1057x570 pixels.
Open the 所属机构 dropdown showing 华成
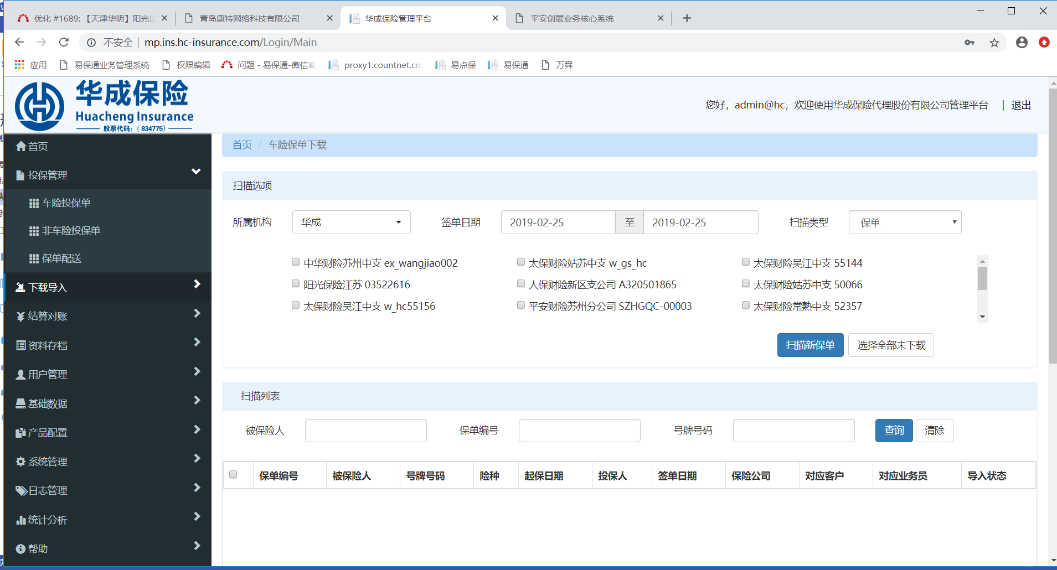tap(351, 222)
